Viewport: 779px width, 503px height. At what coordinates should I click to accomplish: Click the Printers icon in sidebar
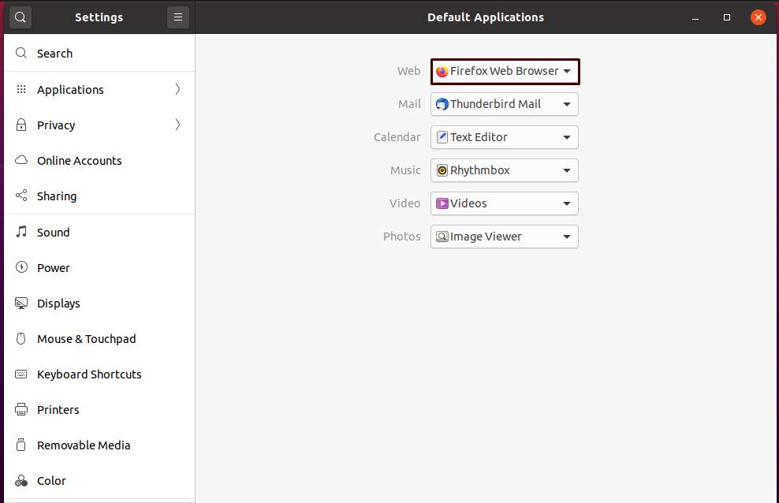click(21, 410)
